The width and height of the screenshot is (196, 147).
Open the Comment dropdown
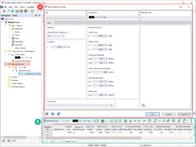pos(107,105)
